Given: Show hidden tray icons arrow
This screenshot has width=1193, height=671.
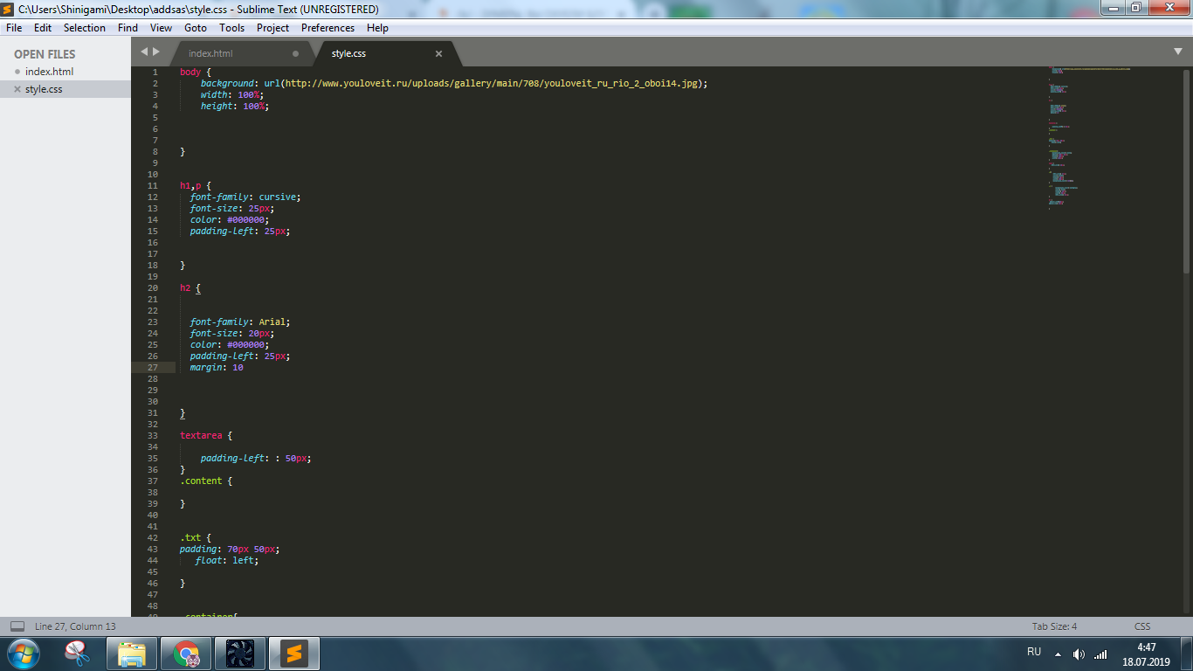Looking at the screenshot, I should (1058, 654).
